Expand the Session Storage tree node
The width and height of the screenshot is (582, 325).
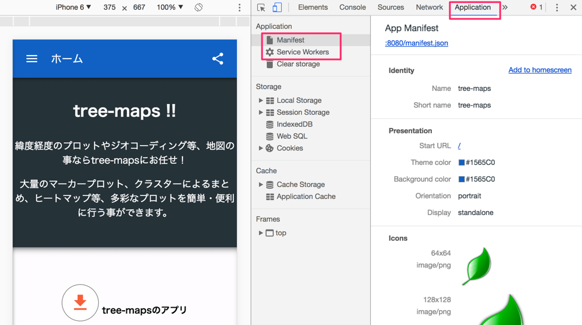point(261,112)
